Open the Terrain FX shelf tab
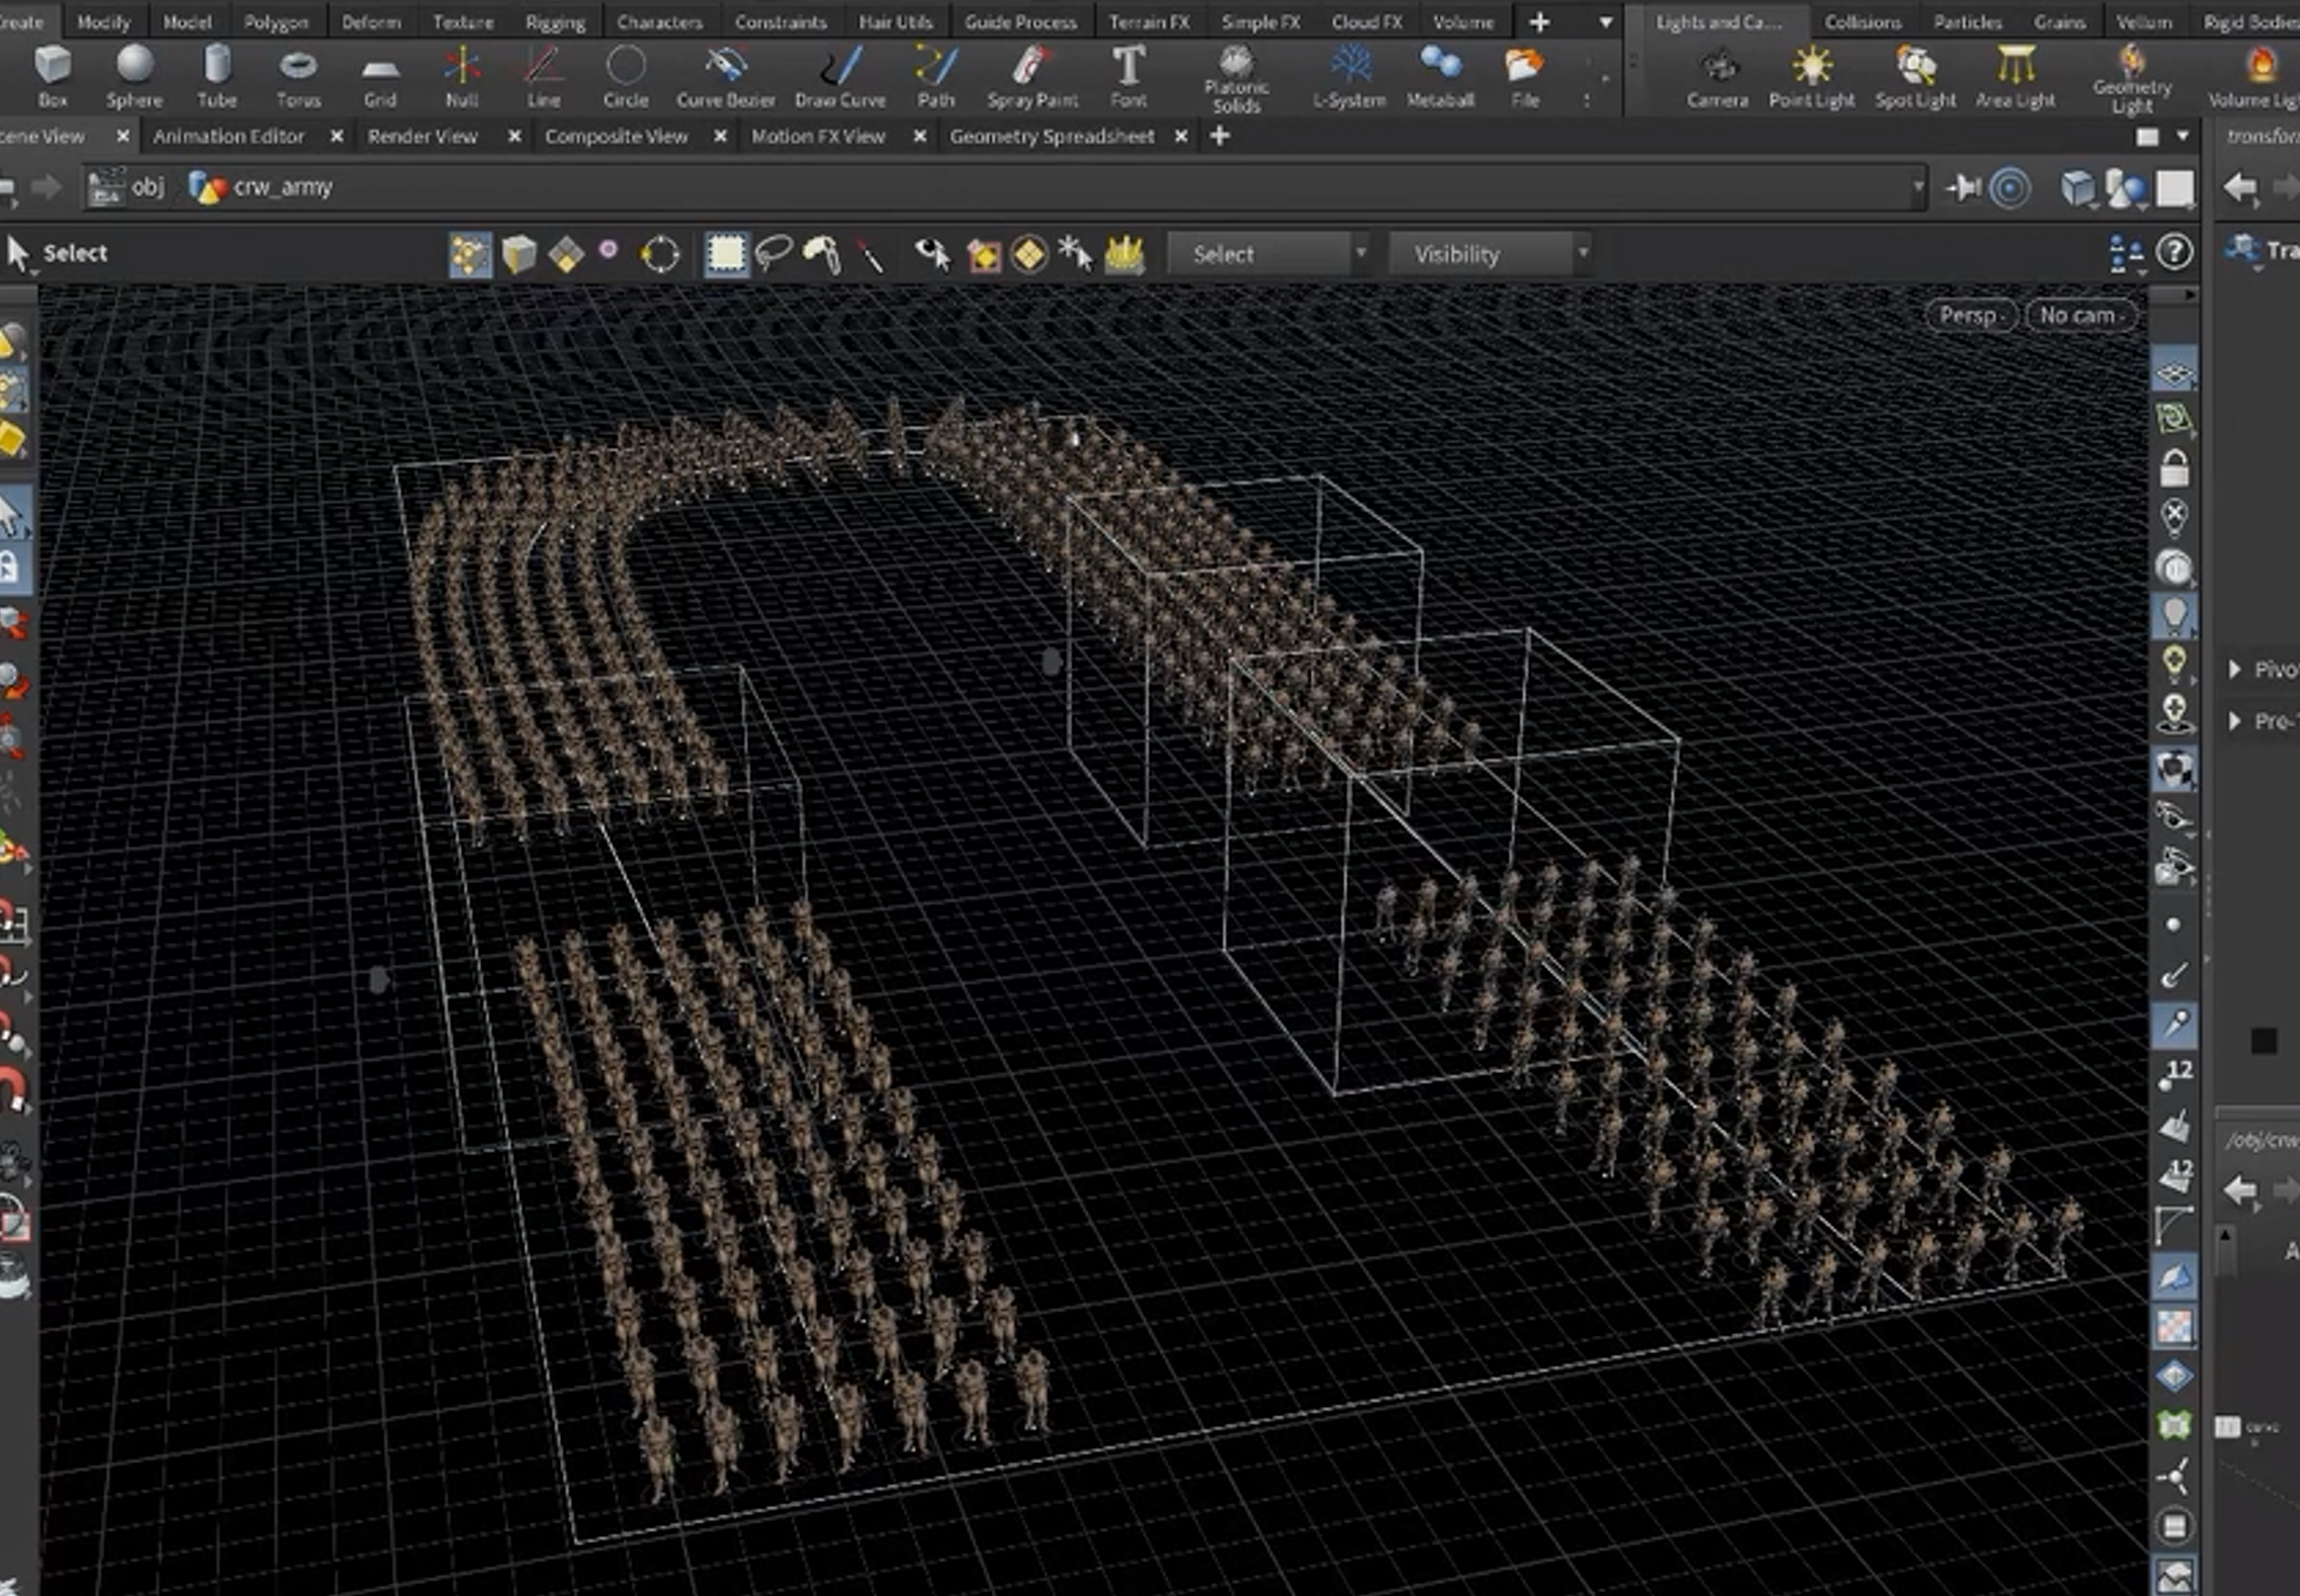2300x1596 pixels. click(x=1150, y=22)
